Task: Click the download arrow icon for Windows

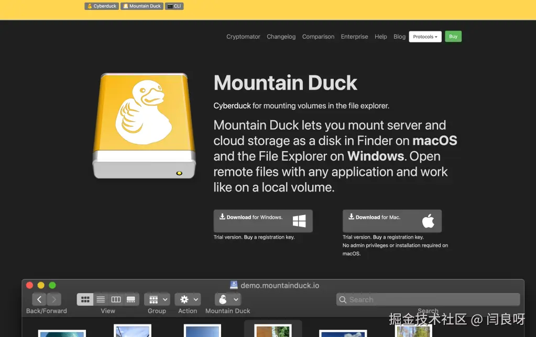Action: pos(222,217)
